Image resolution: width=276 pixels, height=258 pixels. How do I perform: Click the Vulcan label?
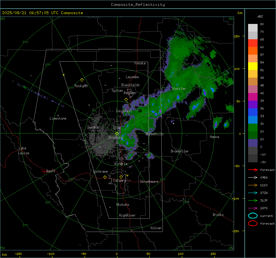(156, 228)
